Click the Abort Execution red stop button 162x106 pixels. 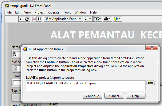34,19
